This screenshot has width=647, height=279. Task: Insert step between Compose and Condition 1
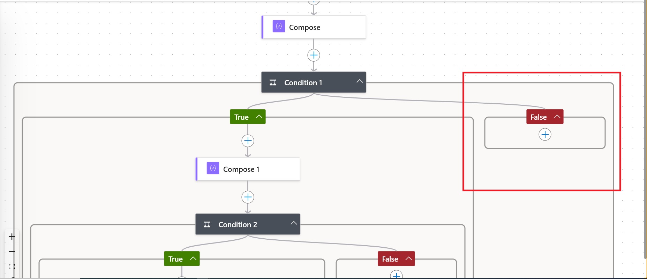coord(314,55)
